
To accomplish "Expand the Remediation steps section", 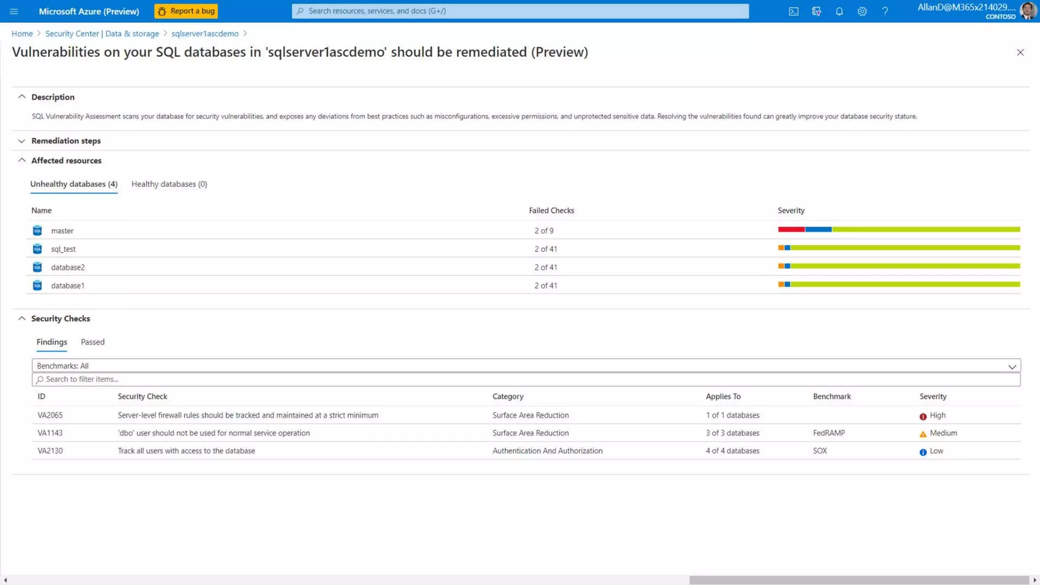I will point(22,141).
